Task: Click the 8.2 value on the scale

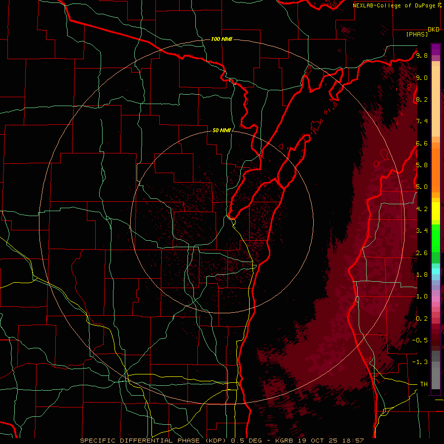Action: click(x=422, y=99)
